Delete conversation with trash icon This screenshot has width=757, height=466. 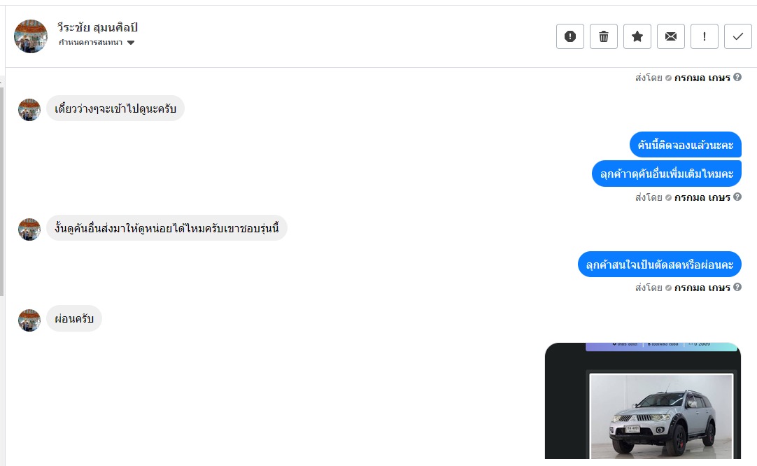604,36
